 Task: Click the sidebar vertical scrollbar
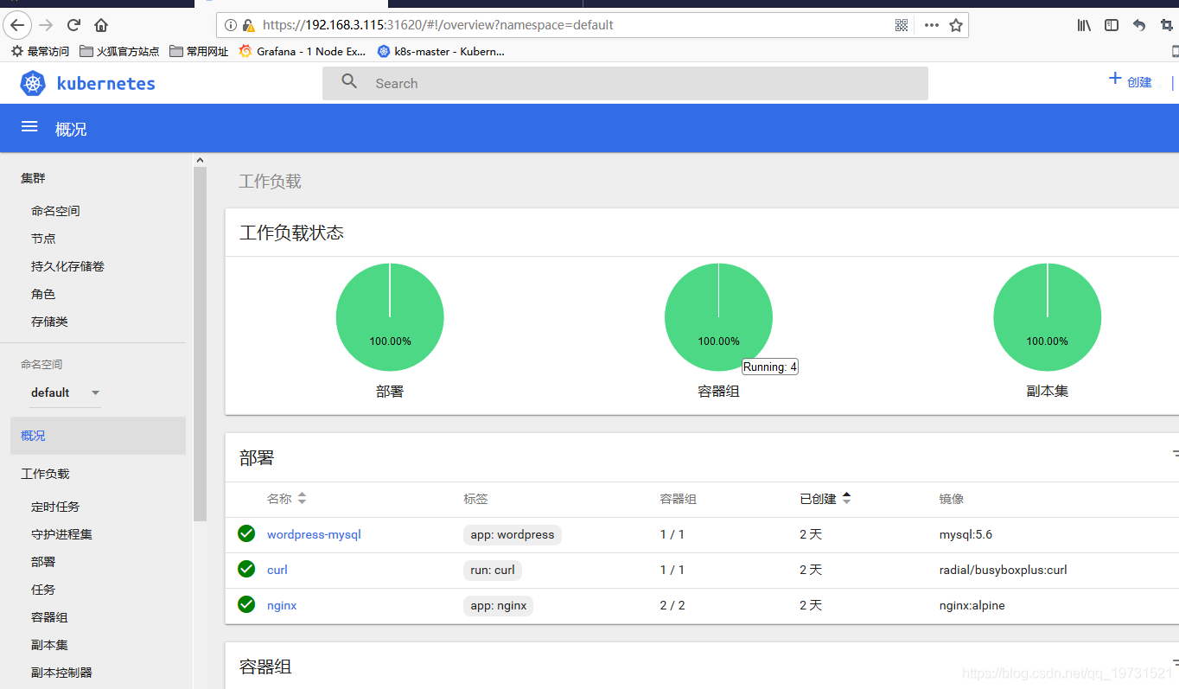point(201,344)
